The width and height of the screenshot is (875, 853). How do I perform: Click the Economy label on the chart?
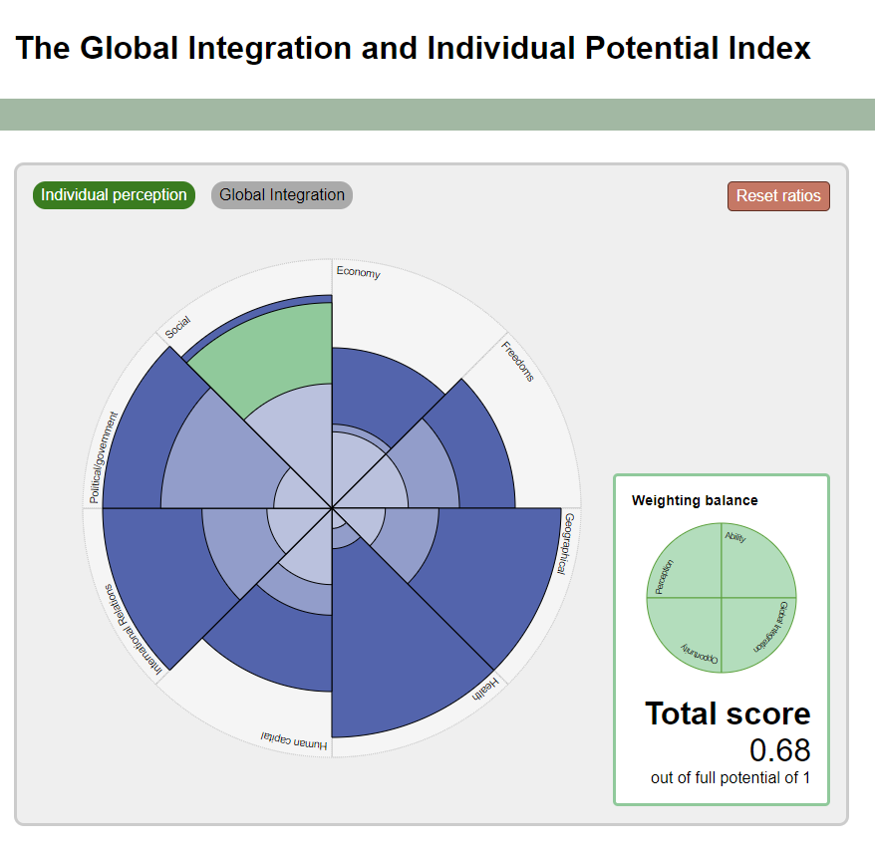(x=358, y=272)
